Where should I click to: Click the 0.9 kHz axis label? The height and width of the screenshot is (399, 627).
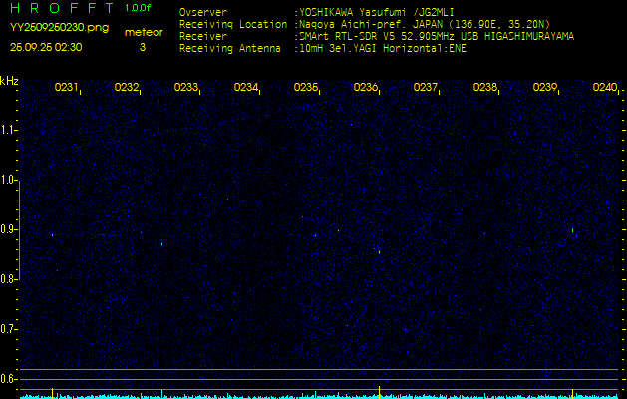point(8,229)
